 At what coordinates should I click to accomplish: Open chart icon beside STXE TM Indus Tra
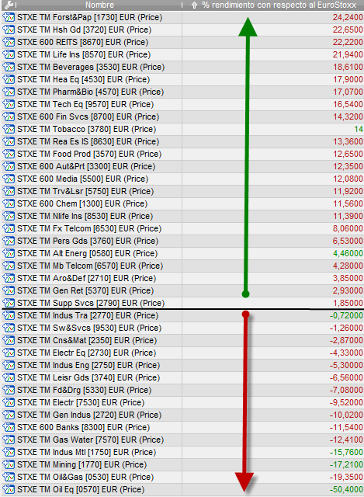pyautogui.click(x=9, y=315)
